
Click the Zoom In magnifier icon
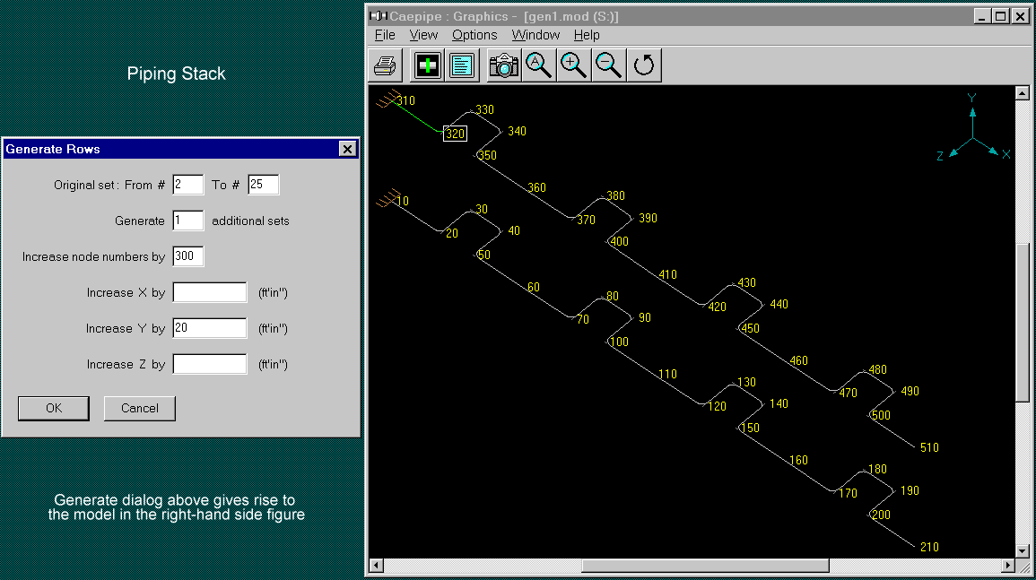click(x=573, y=65)
